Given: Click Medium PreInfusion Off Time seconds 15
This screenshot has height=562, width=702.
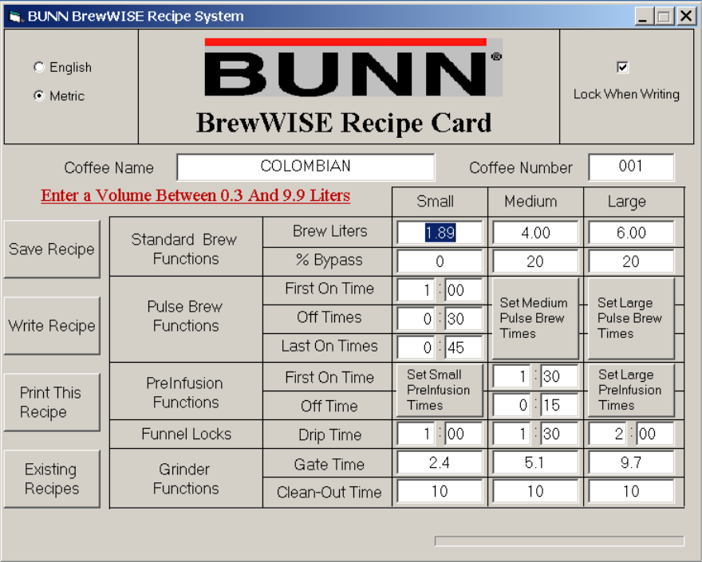Looking at the screenshot, I should (x=560, y=405).
